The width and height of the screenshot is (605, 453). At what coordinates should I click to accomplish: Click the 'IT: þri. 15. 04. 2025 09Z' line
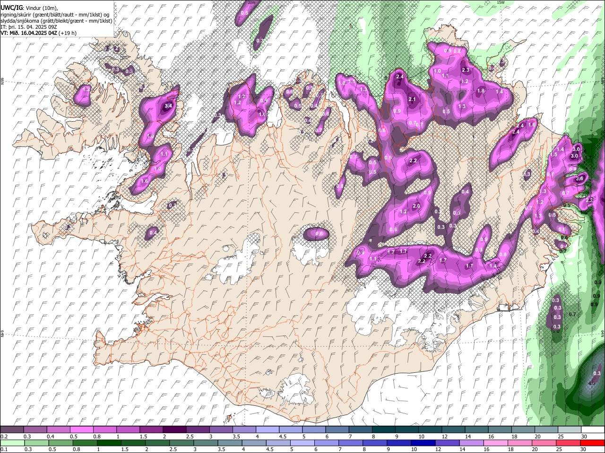(29, 27)
